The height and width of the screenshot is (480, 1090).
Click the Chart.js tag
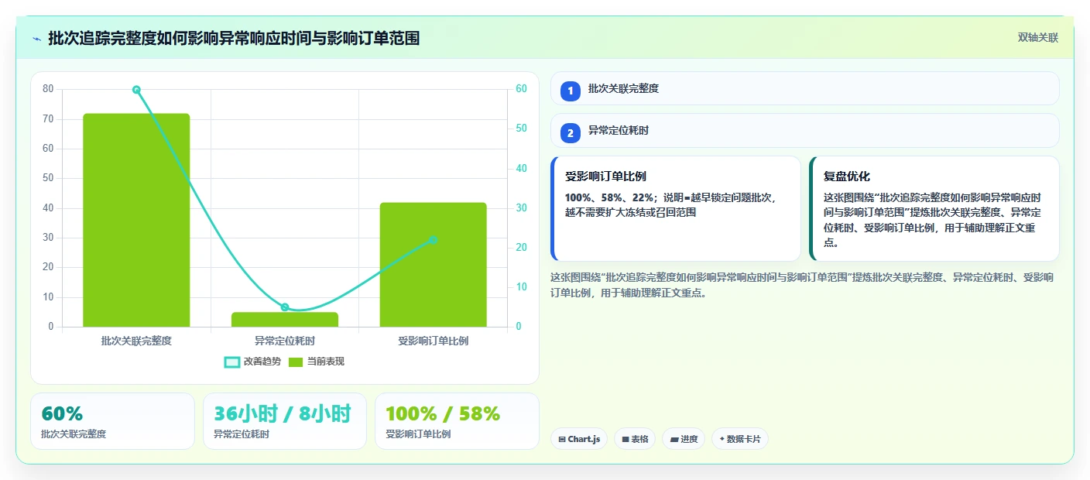[x=579, y=439]
